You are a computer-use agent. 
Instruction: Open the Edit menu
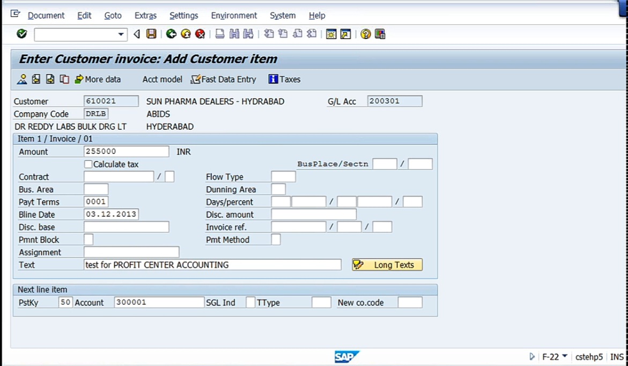84,16
